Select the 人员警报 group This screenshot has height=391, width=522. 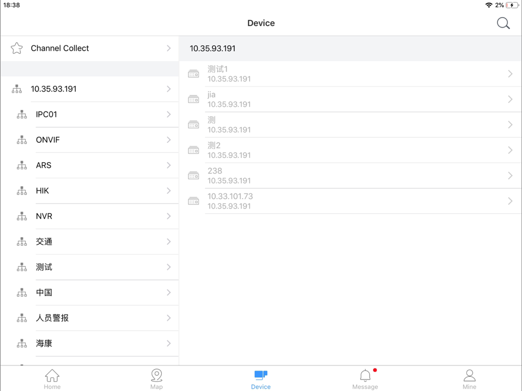coord(52,318)
